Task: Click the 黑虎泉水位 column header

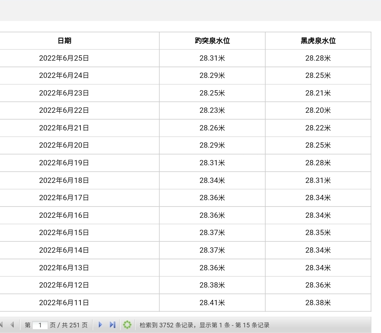Action: (318, 41)
